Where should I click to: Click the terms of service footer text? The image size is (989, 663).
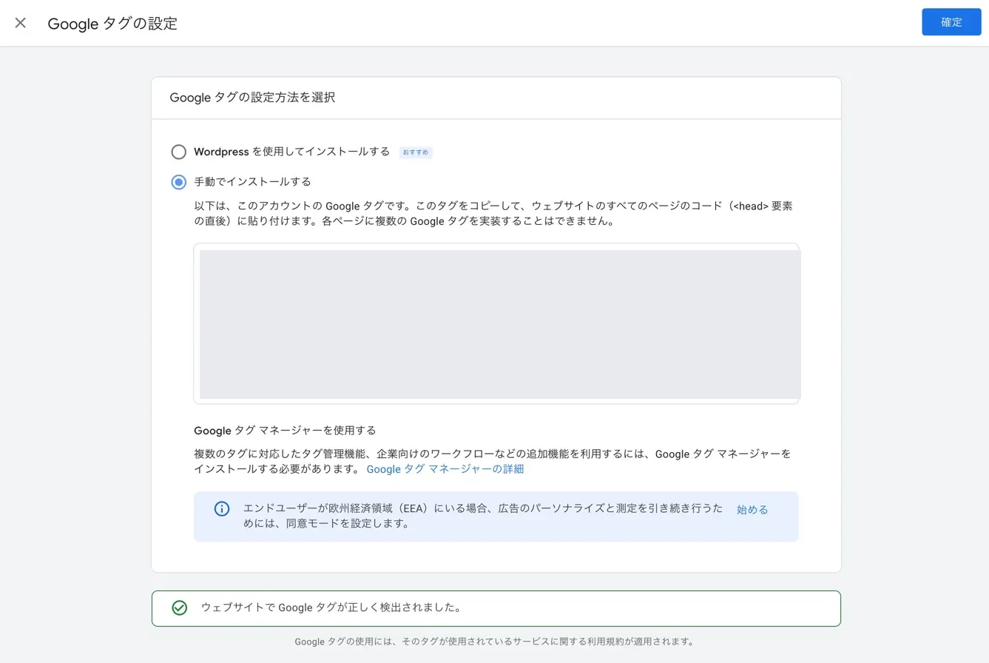(494, 642)
